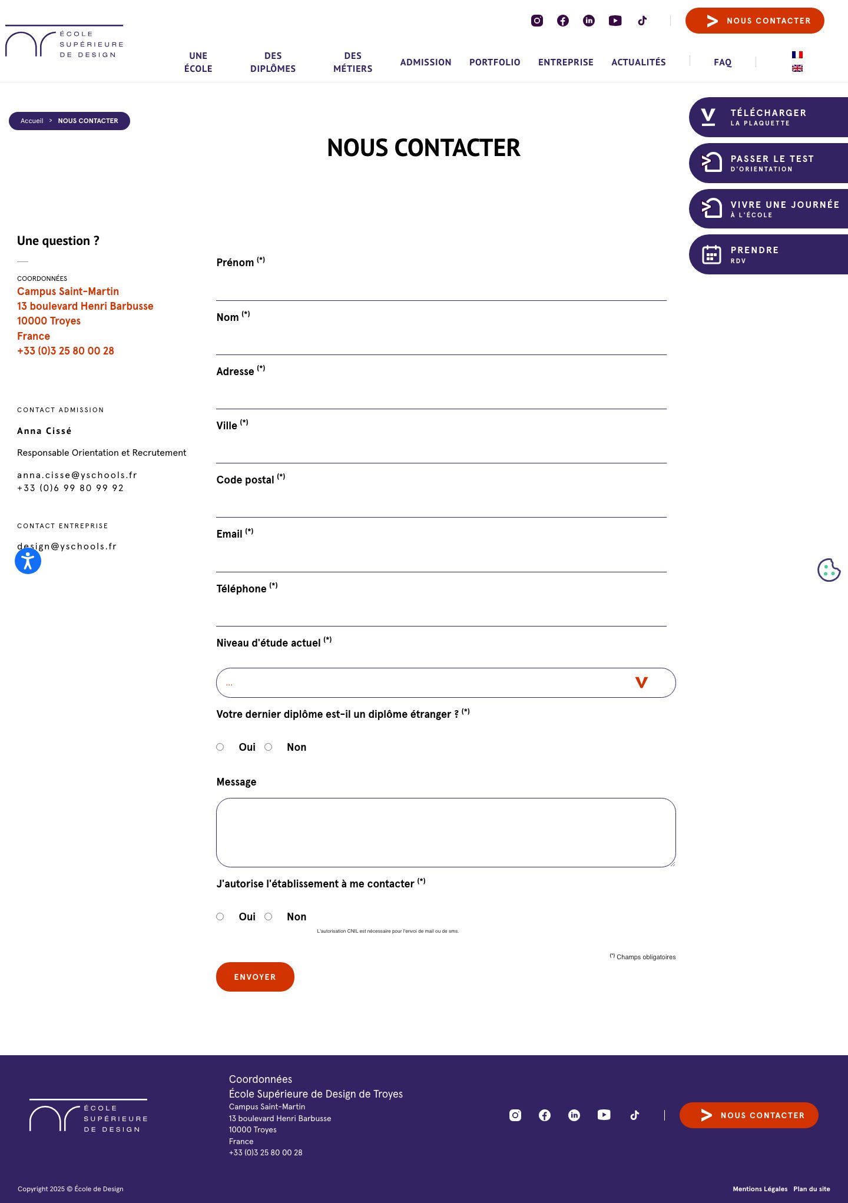Open the LinkedIn icon in the header
The height and width of the screenshot is (1203, 848).
[589, 21]
